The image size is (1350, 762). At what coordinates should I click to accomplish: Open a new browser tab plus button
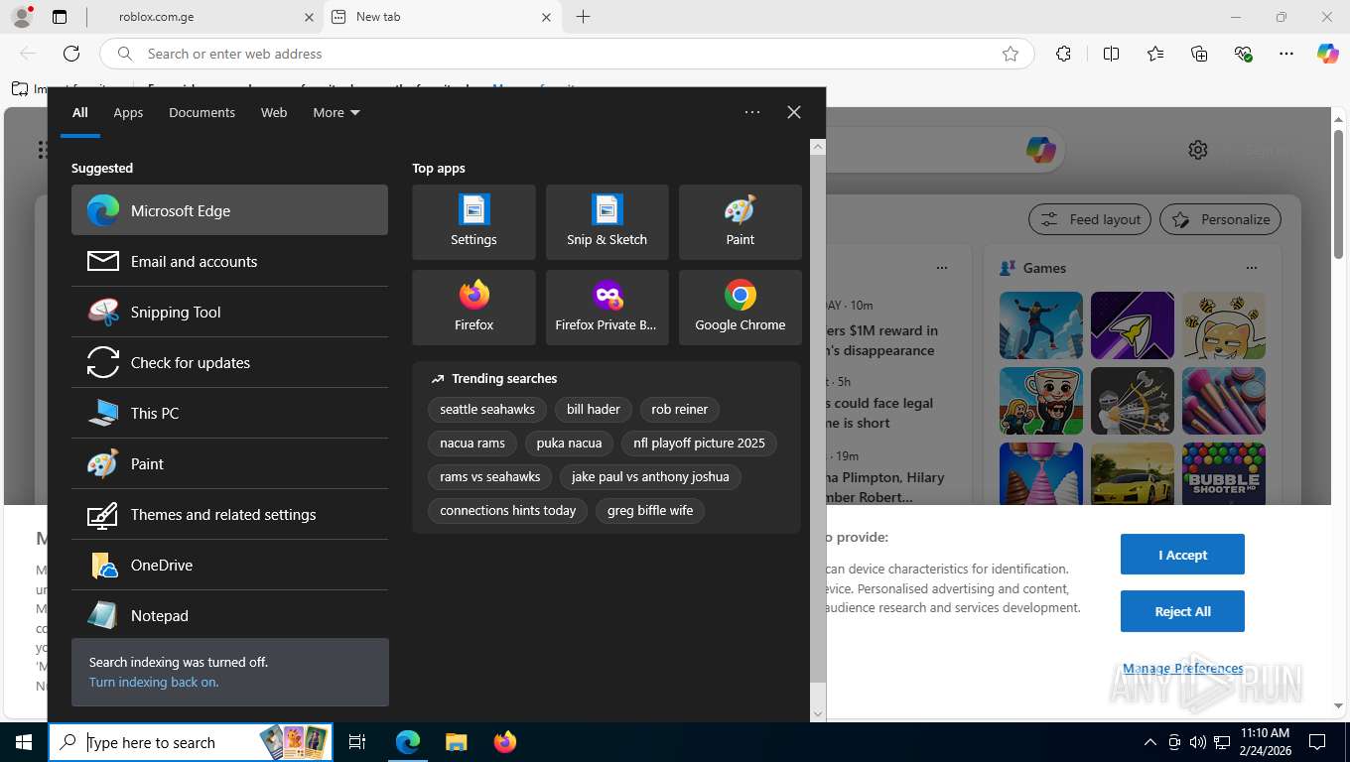pyautogui.click(x=583, y=17)
